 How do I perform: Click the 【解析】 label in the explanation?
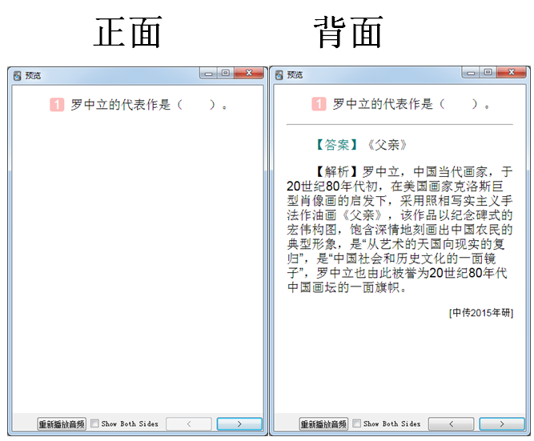coord(336,171)
